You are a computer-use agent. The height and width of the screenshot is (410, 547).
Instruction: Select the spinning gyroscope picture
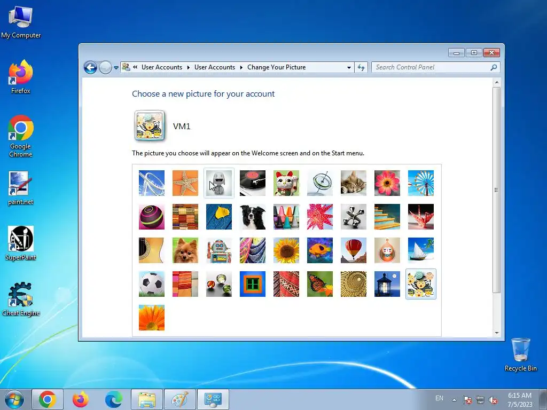coord(320,183)
